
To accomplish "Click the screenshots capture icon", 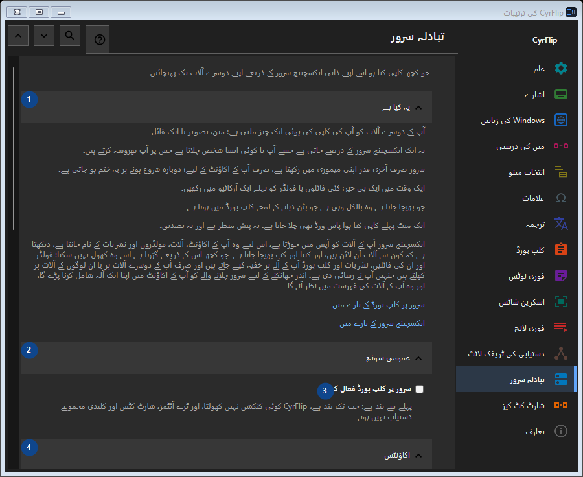I will (561, 302).
